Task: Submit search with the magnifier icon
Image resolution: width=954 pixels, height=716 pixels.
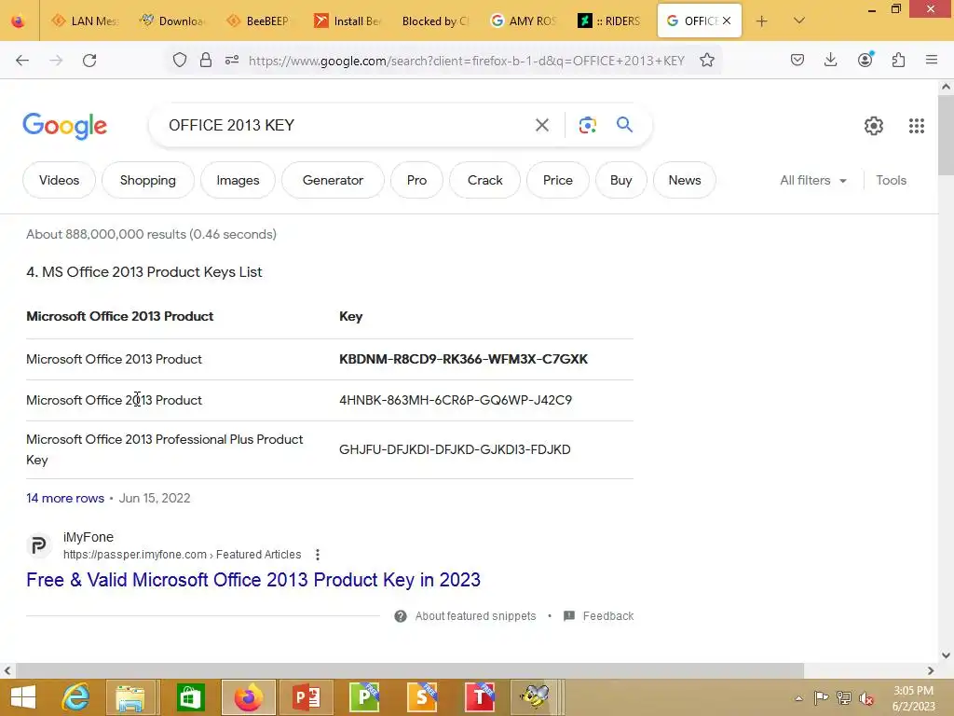Action: [624, 125]
